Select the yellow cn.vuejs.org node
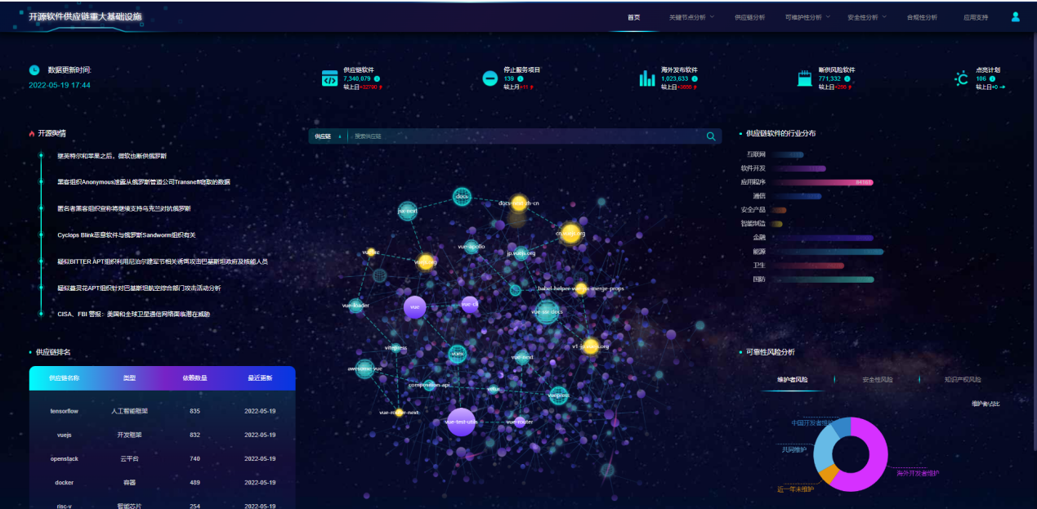The width and height of the screenshot is (1037, 509). pyautogui.click(x=570, y=234)
